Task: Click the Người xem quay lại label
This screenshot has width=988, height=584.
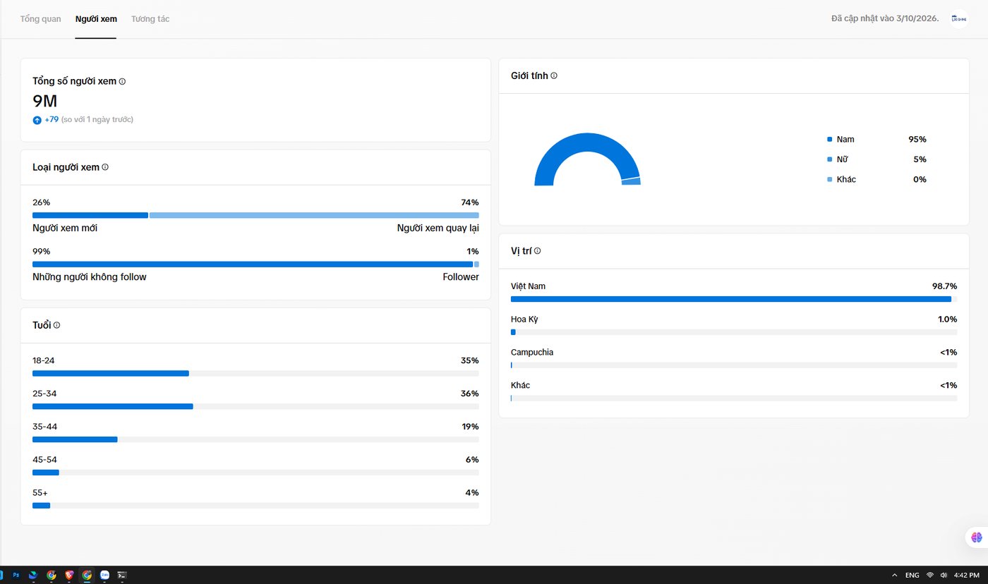Action: 438,228
